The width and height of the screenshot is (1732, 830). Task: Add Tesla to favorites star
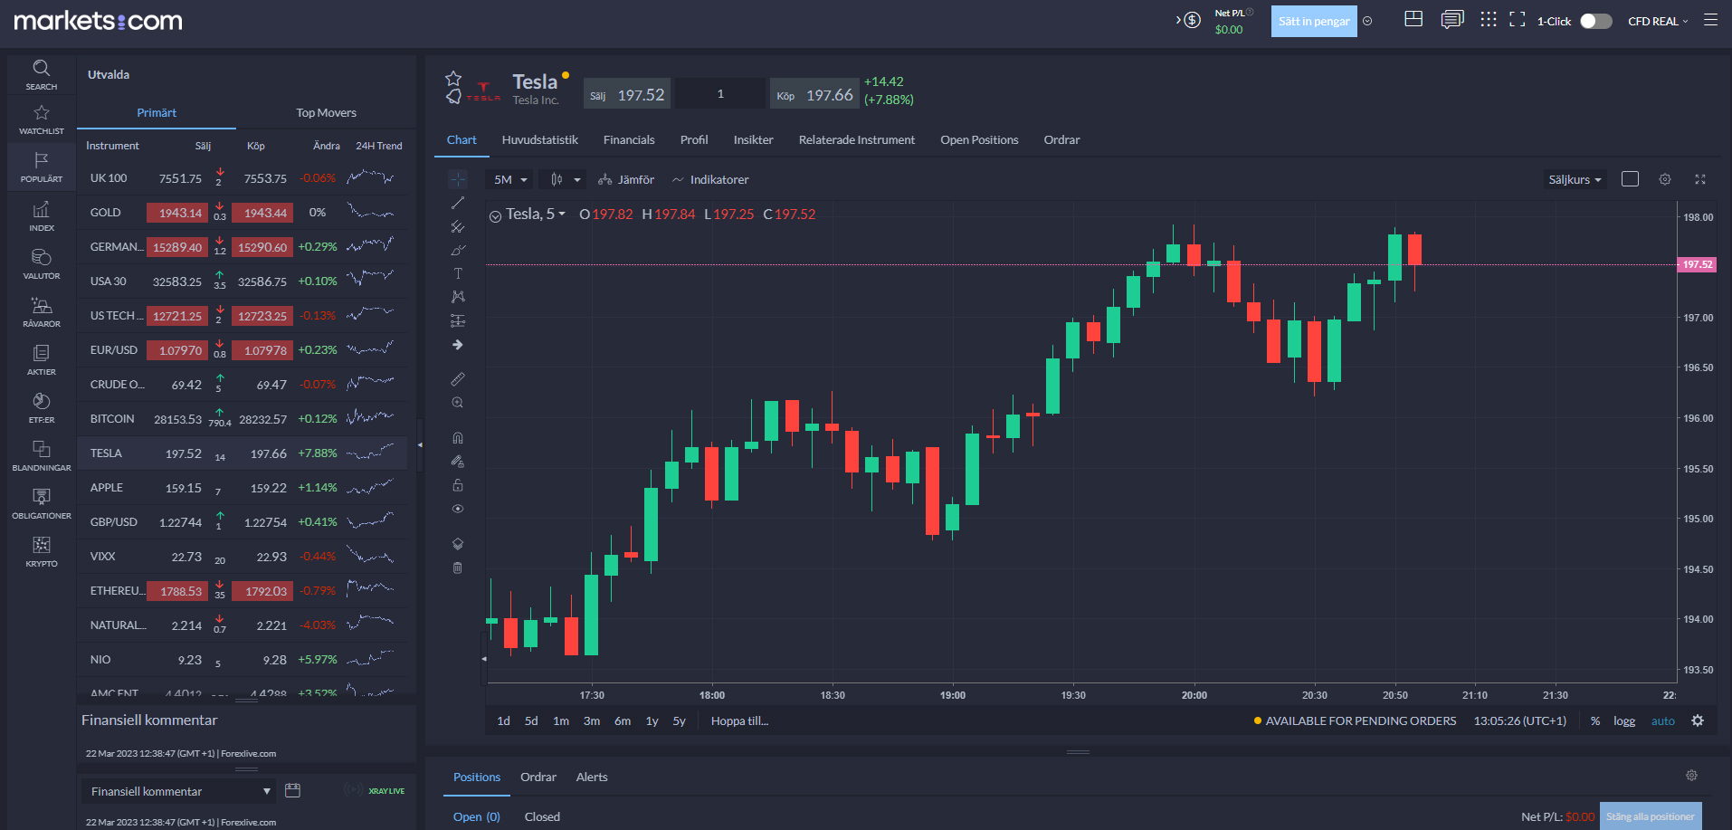click(453, 79)
